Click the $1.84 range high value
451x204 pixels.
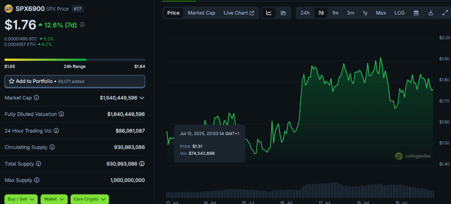[140, 66]
